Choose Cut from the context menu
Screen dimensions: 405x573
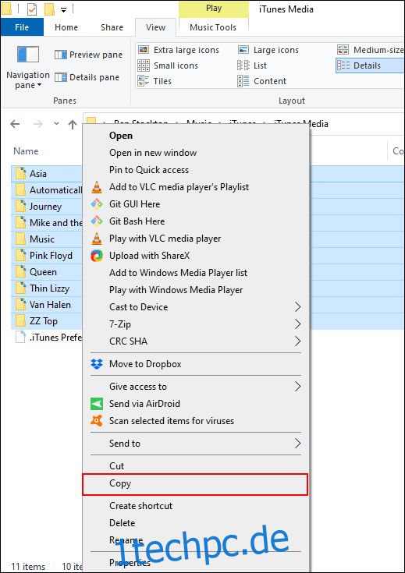(196, 466)
